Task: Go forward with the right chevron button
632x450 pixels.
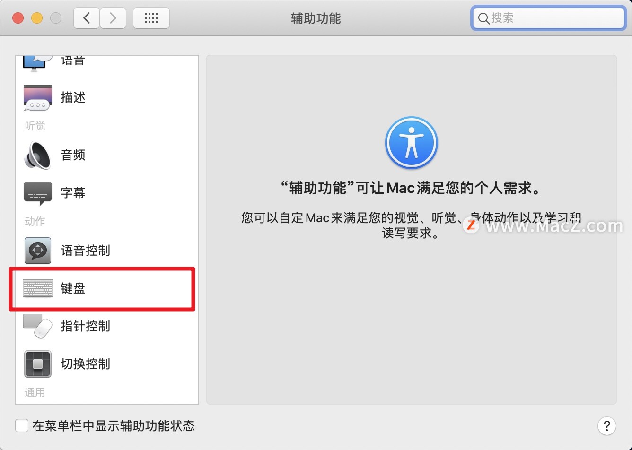Action: [x=113, y=18]
